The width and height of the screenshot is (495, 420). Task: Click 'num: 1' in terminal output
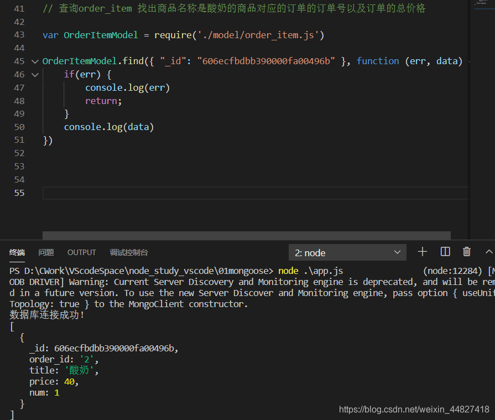click(44, 392)
